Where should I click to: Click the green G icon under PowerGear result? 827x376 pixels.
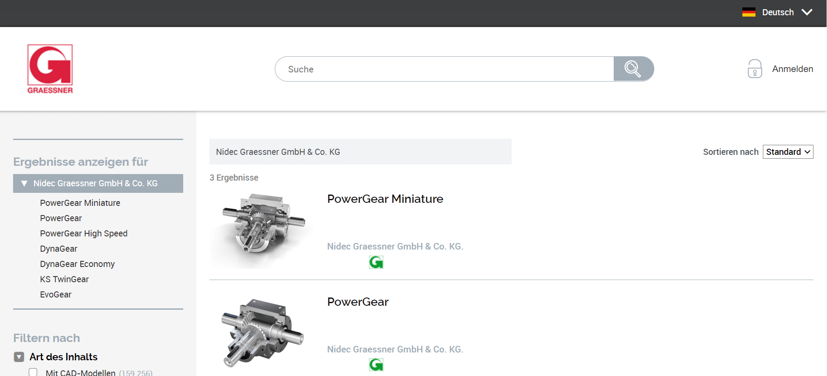(x=376, y=365)
